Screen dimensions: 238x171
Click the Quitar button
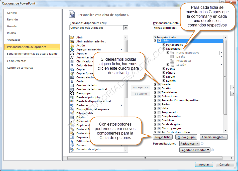tap(141, 94)
